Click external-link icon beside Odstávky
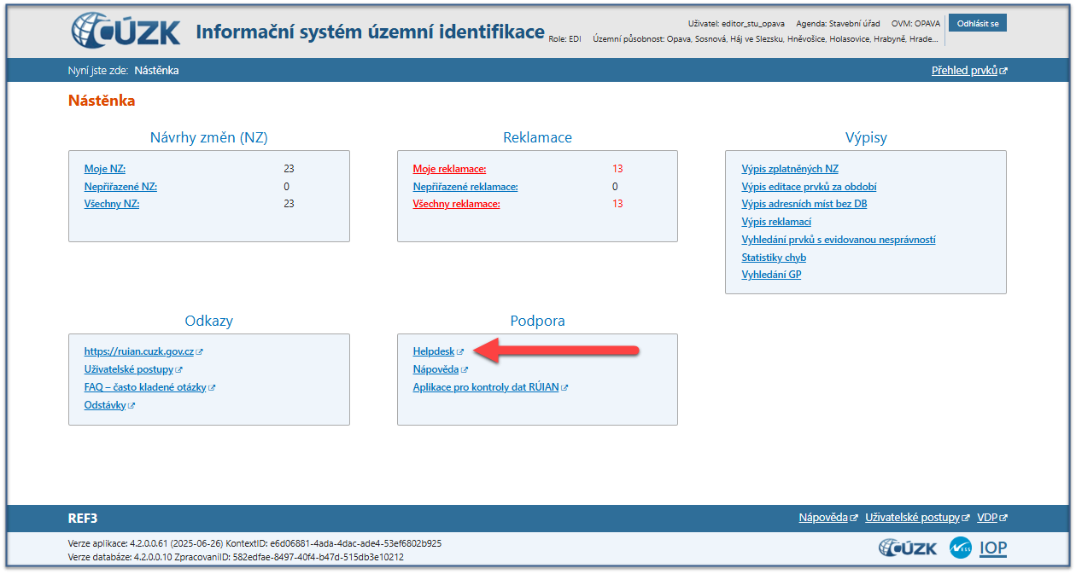Viewport: 1076px width, 574px height. 132,406
